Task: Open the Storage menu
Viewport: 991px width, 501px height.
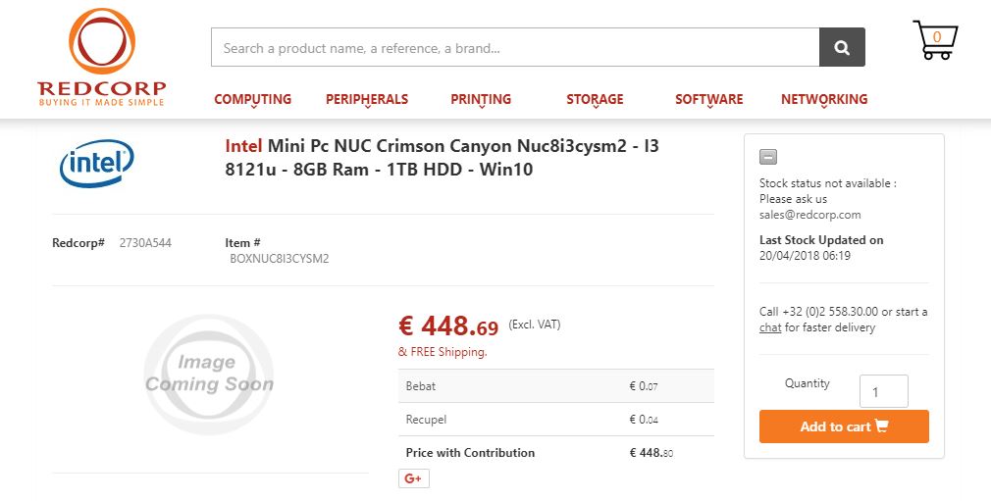Action: pyautogui.click(x=595, y=99)
